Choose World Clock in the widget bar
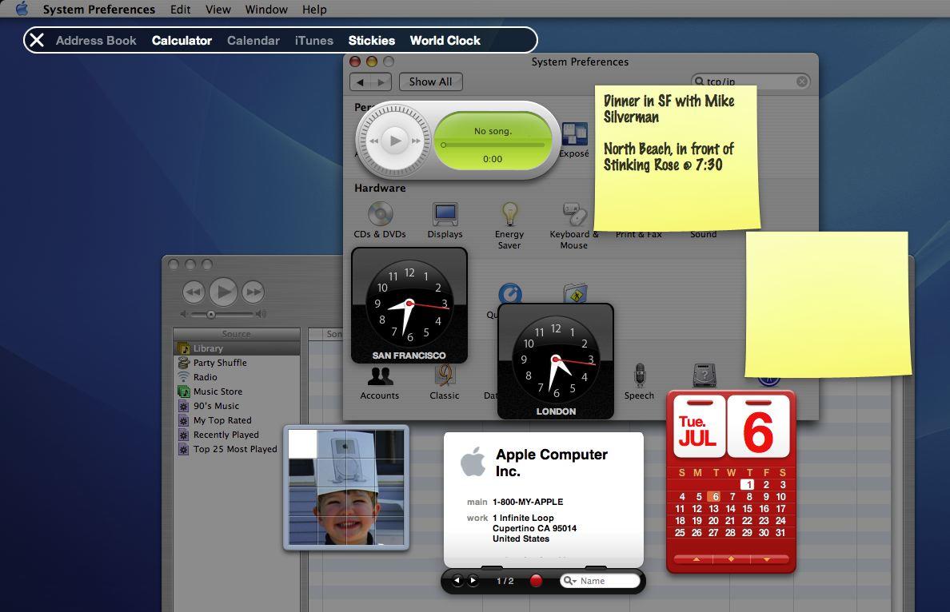 [445, 41]
